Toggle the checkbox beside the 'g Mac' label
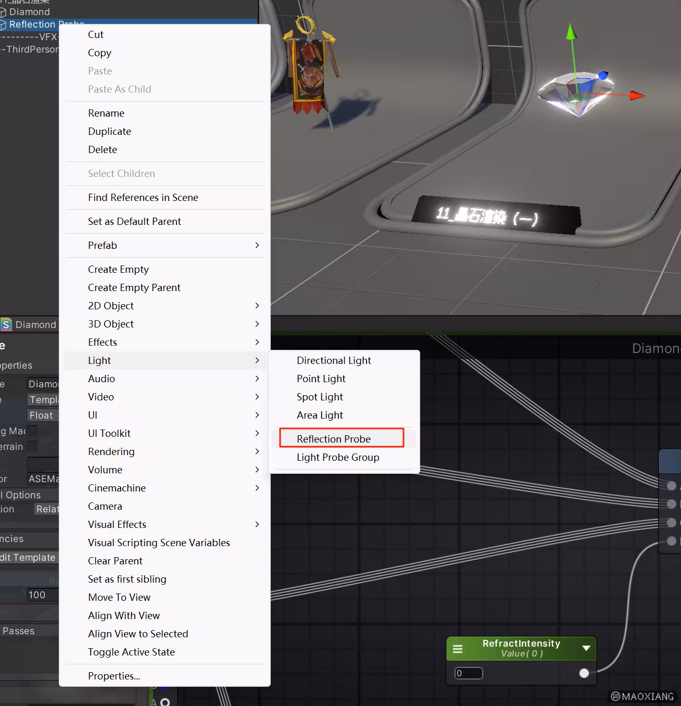Viewport: 681px width, 706px height. [x=32, y=431]
